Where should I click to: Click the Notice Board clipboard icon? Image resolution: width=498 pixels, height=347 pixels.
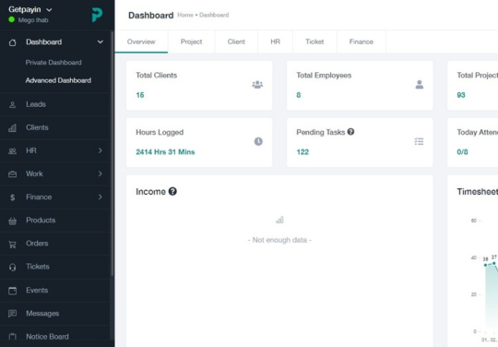click(12, 337)
